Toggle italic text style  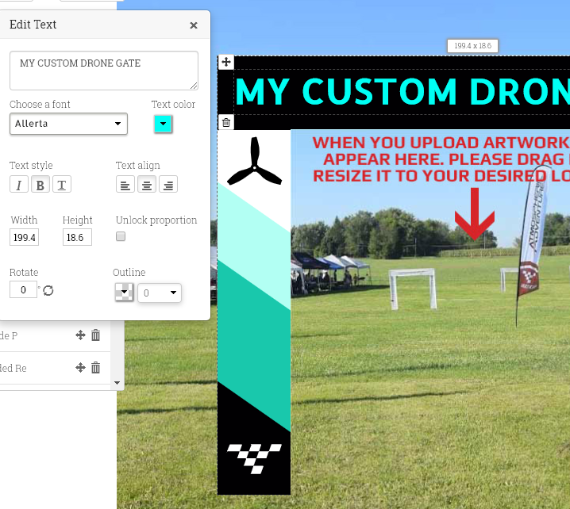coord(19,185)
